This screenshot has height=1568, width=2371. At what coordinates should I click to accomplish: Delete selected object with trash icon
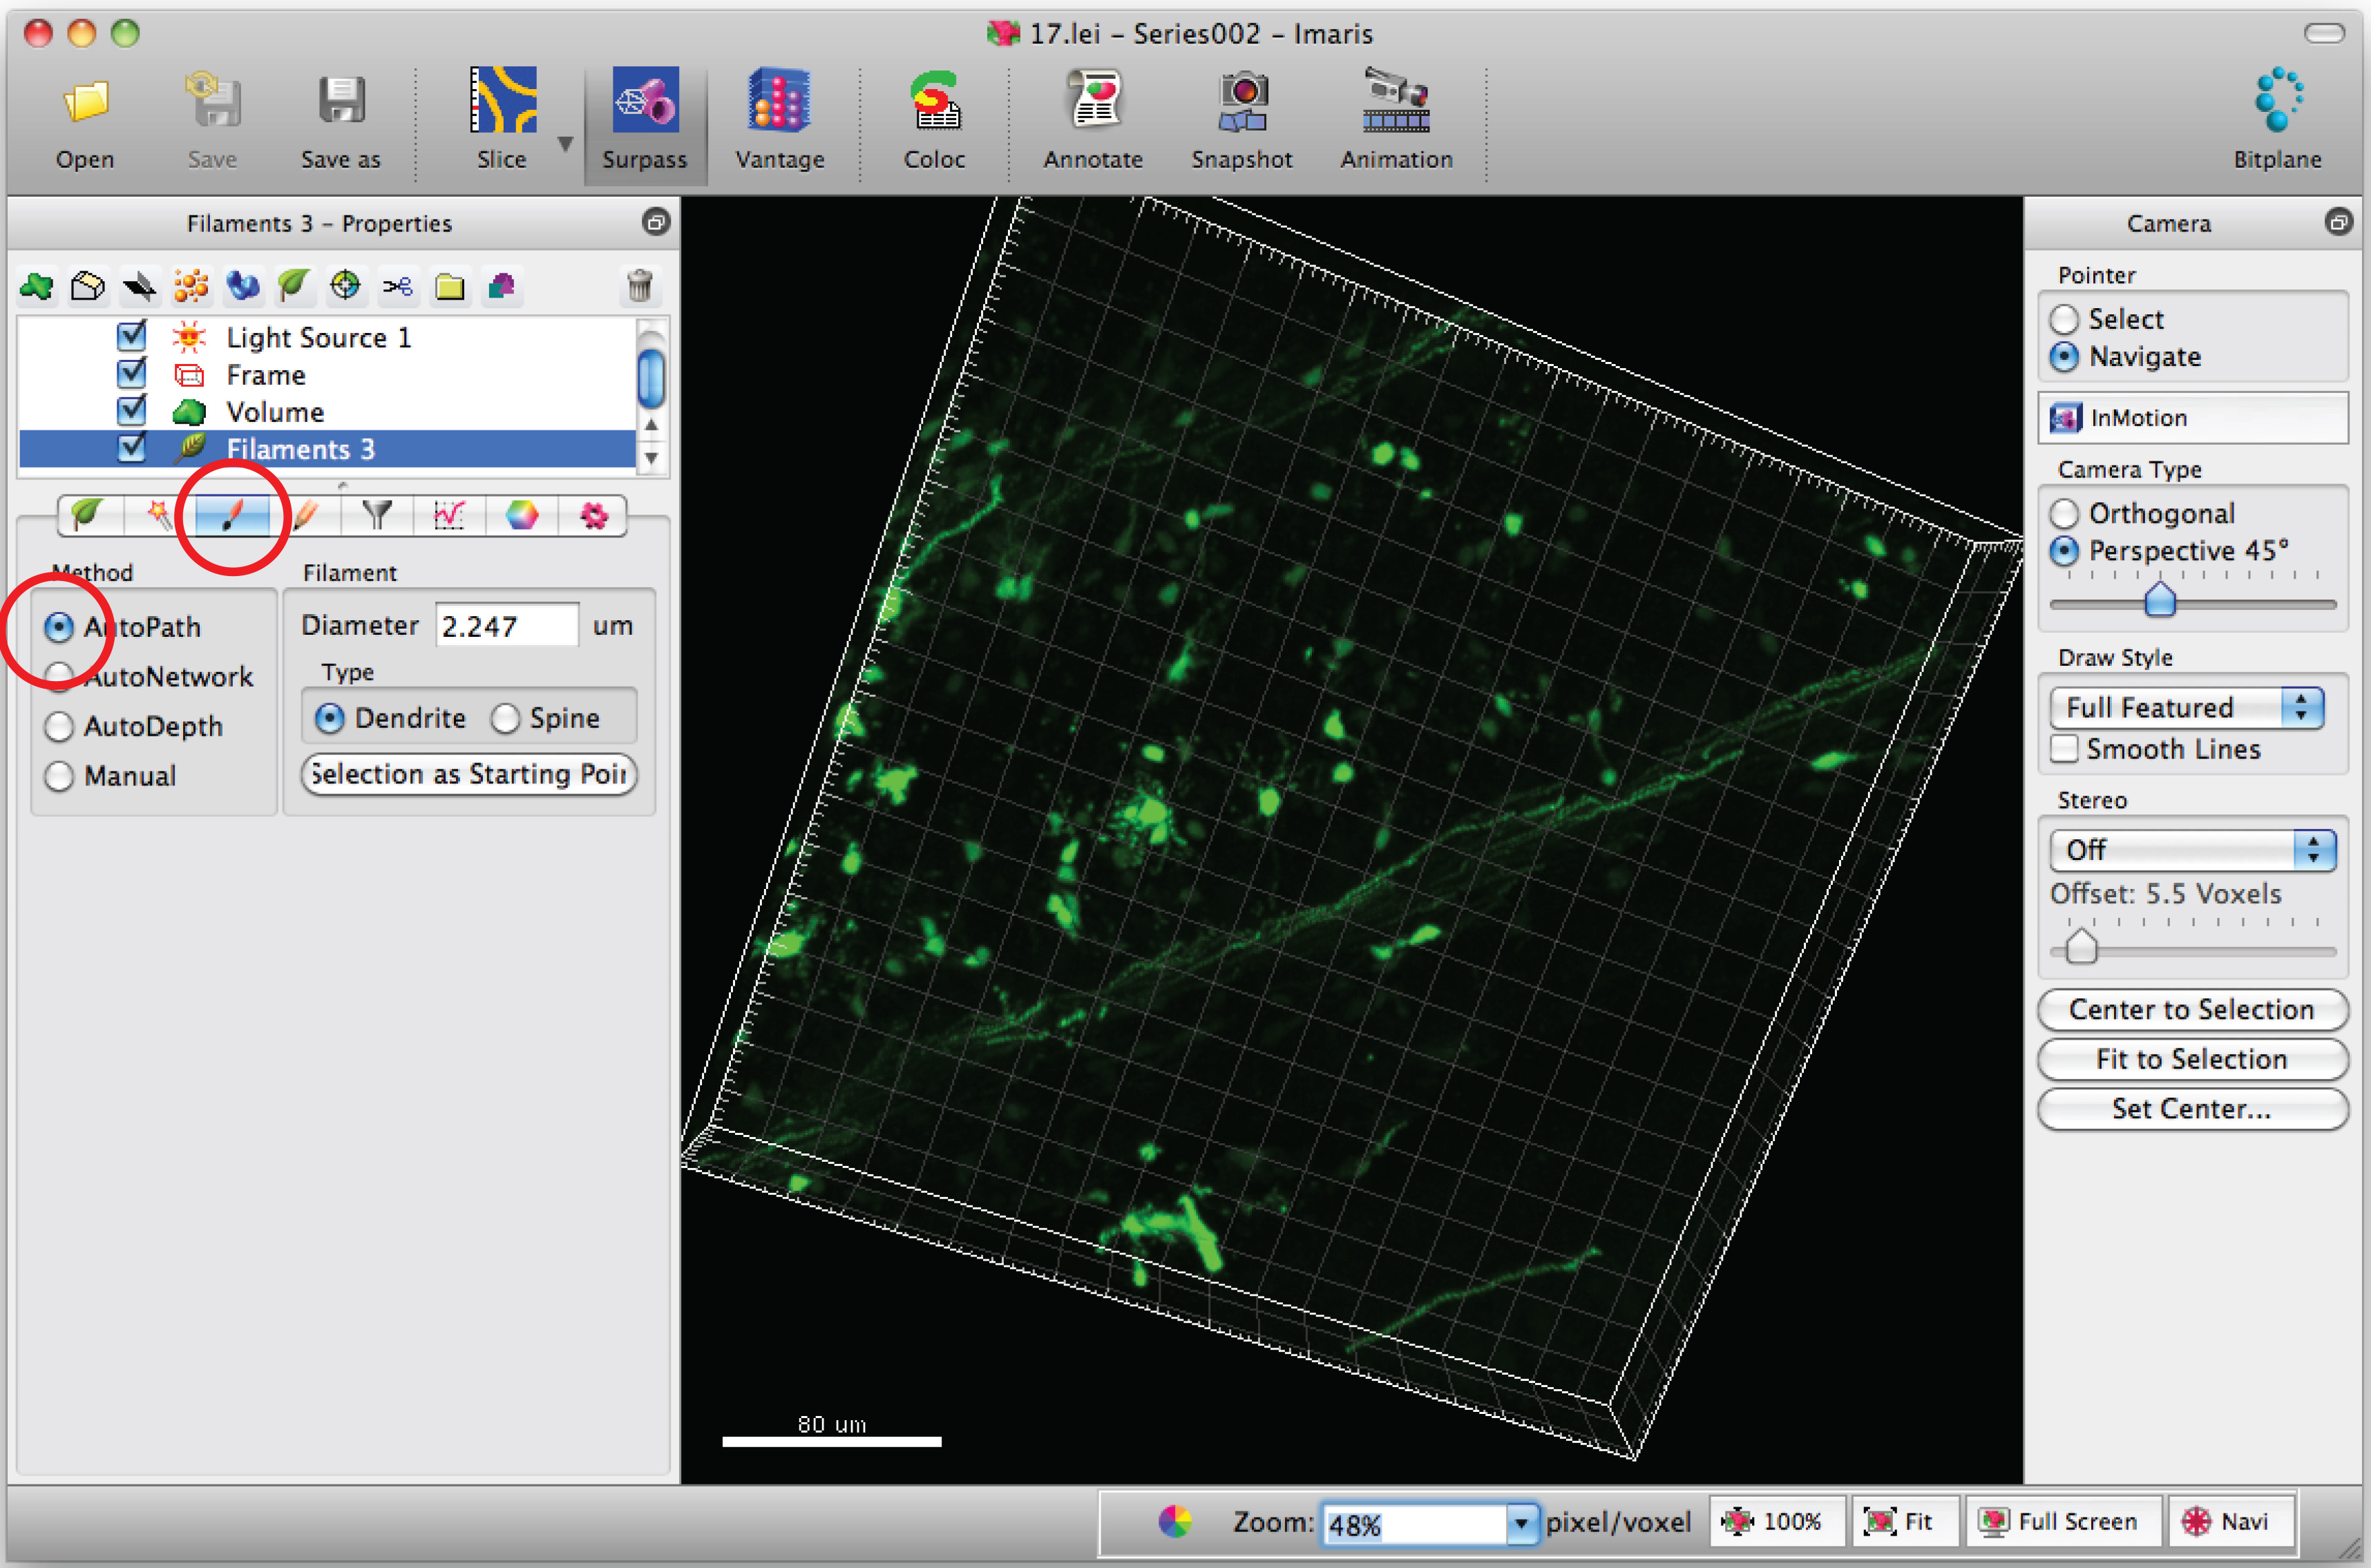[640, 287]
